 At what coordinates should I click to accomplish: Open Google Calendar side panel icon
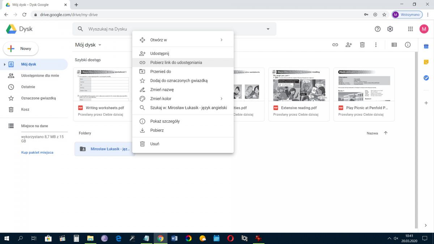pyautogui.click(x=426, y=46)
